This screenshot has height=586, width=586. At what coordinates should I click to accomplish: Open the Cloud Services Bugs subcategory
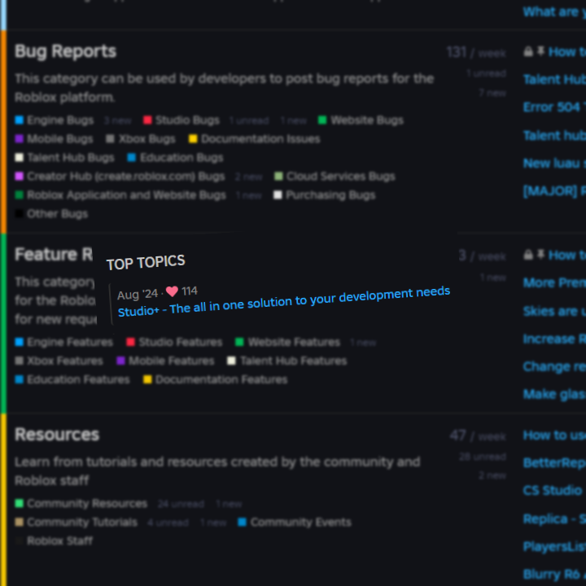click(340, 177)
